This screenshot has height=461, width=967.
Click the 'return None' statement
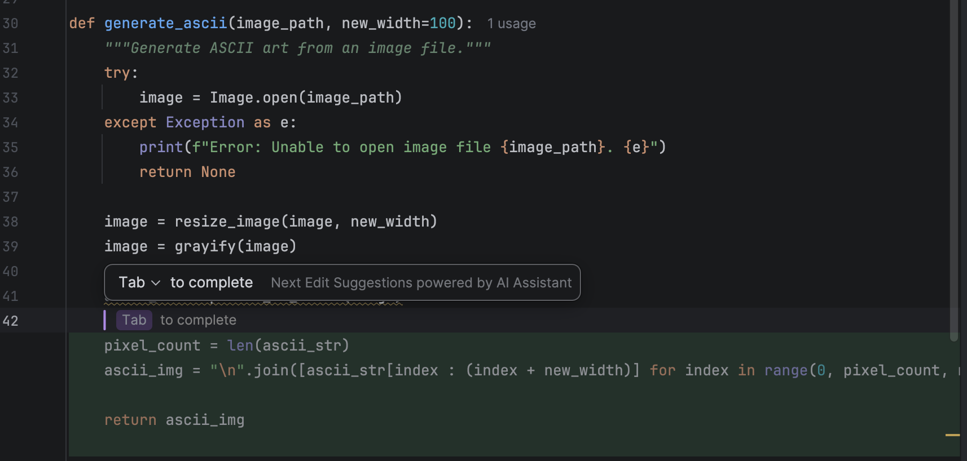(x=187, y=172)
